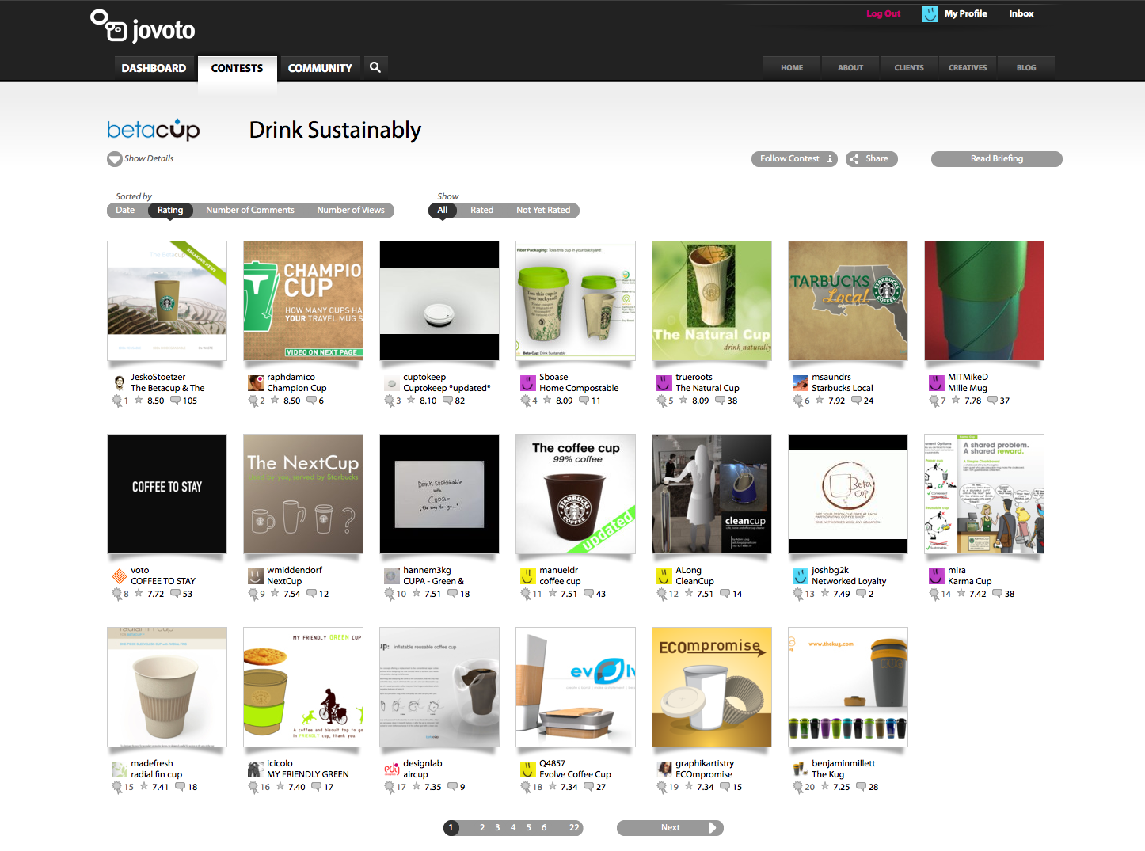Filter by Not Yet Rated
Screen dimensions: 1145x851
click(x=543, y=211)
